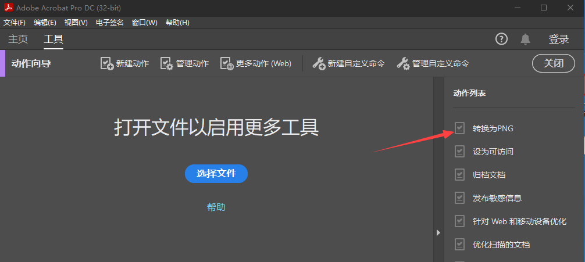Click the Adobe Acrobat logo in title bar
The image size is (585, 262).
pos(9,8)
